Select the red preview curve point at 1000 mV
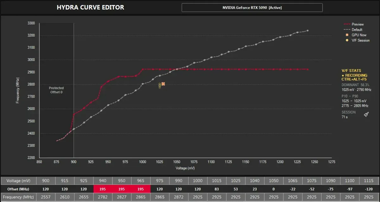The image size is (380, 202). [x=142, y=69]
